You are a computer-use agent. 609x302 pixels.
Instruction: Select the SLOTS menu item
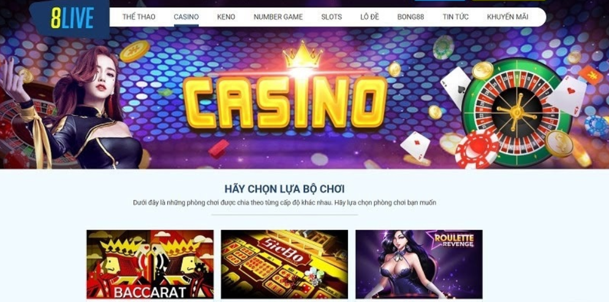coord(331,17)
